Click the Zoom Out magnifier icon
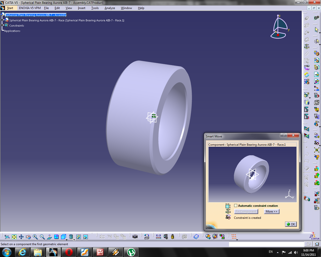Viewport: 321px width, 257px height. coord(42,237)
